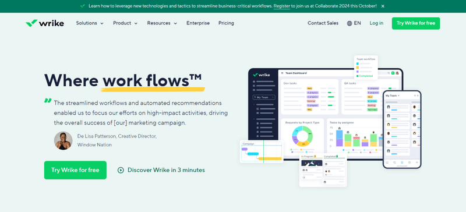The image size is (466, 212).
Task: Open the Solutions dropdown menu
Action: coord(90,23)
